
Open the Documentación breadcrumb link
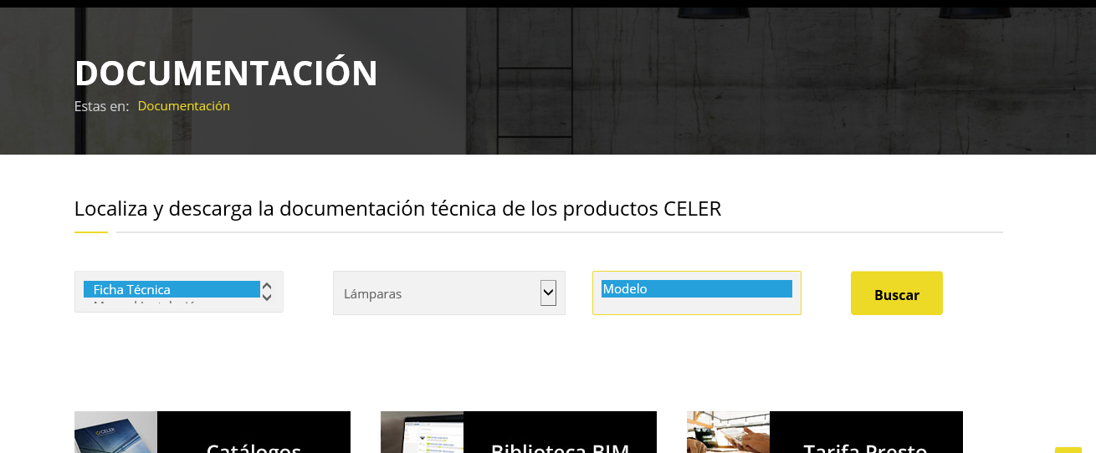coord(184,106)
